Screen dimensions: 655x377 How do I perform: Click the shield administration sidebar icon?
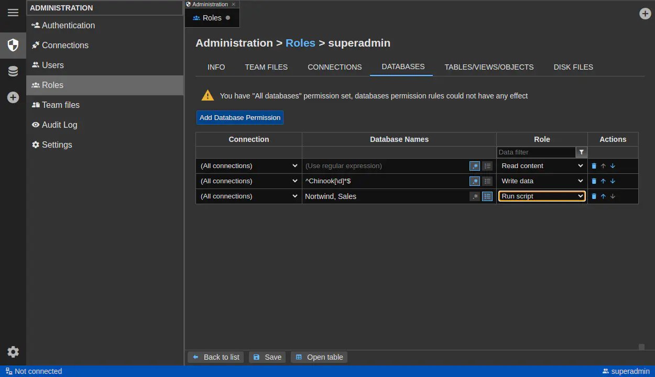coord(13,45)
